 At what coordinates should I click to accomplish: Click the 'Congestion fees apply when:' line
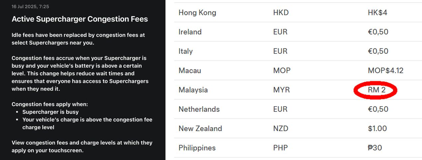tap(50, 104)
